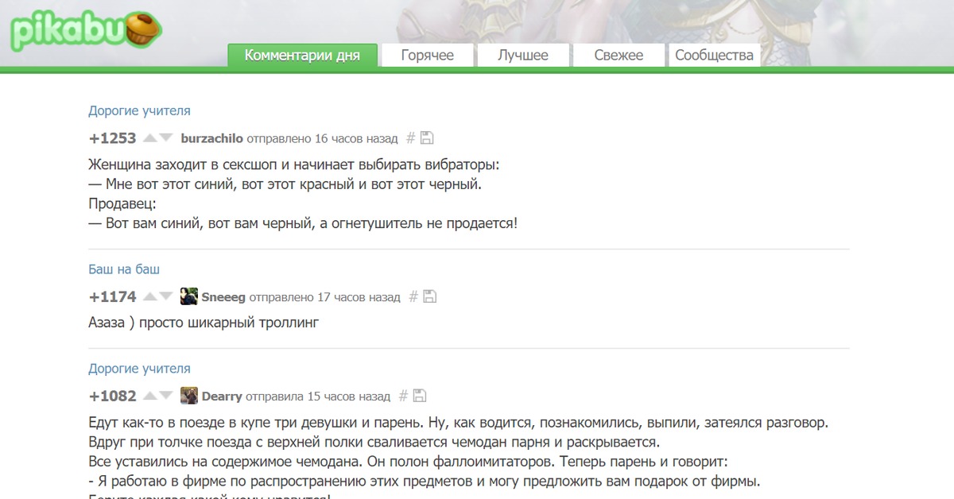
Task: Upvote Dearry's comment
Action: click(149, 396)
